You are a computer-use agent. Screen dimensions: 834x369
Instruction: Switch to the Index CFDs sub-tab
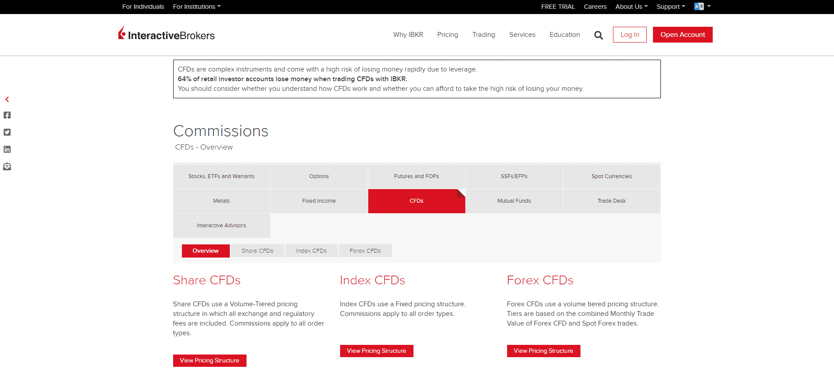[x=312, y=251]
